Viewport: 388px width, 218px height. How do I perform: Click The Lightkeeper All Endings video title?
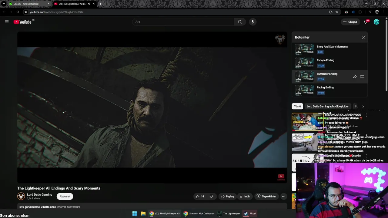point(59,188)
